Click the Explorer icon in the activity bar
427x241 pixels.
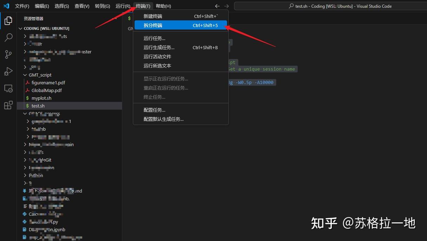[8, 21]
